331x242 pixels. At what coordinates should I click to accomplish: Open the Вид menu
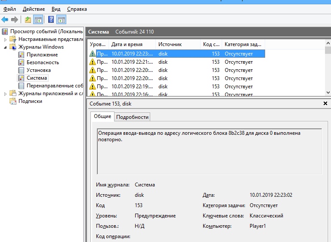(56, 9)
